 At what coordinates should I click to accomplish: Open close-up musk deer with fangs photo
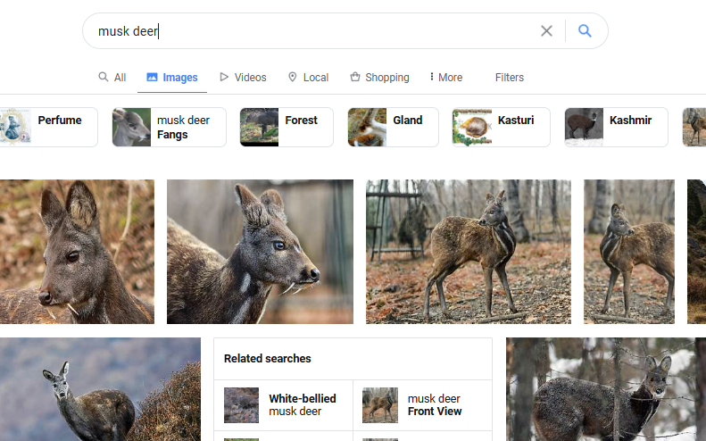(260, 252)
